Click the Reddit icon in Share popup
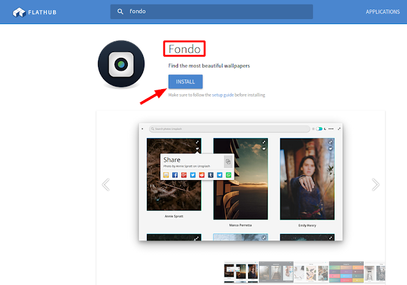This screenshot has width=407, height=285. point(202,175)
